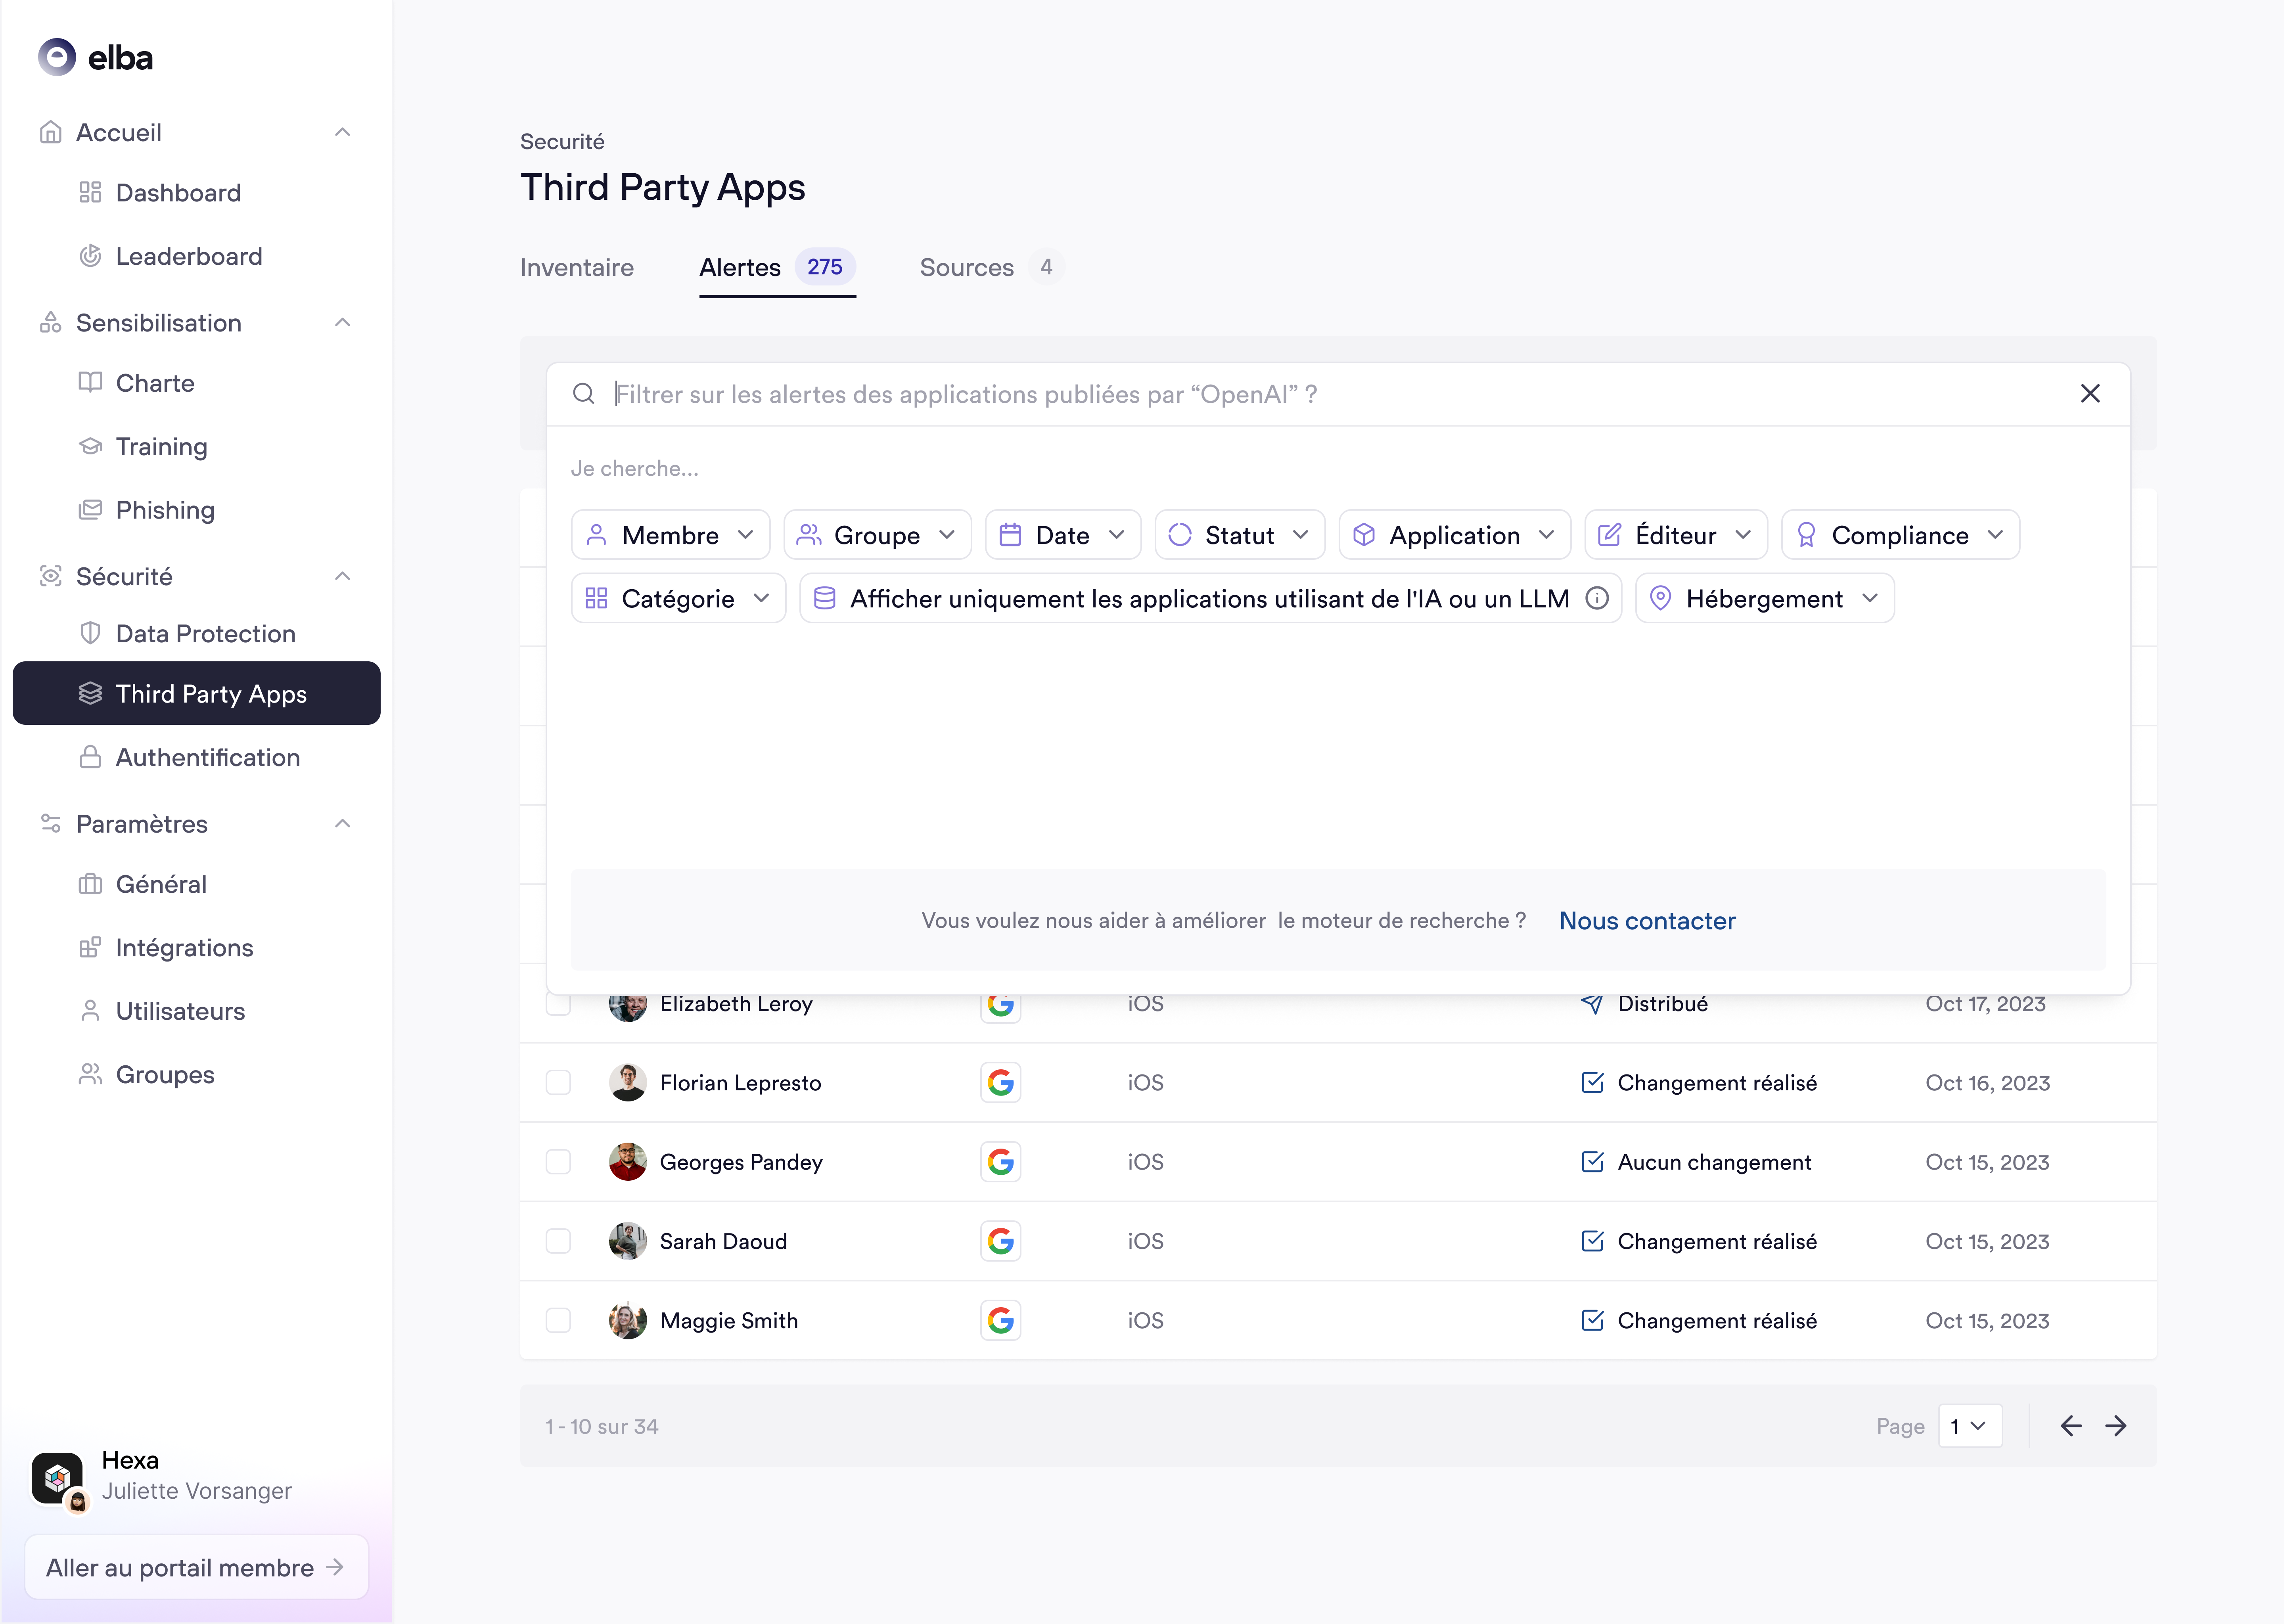Screen dimensions: 2284x1624
Task: Open the Application filter dropdown
Action: pos(1454,535)
